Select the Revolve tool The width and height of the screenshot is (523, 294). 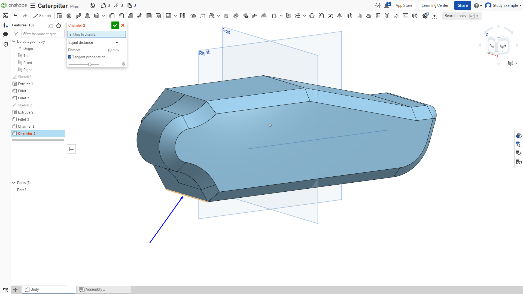click(69, 16)
